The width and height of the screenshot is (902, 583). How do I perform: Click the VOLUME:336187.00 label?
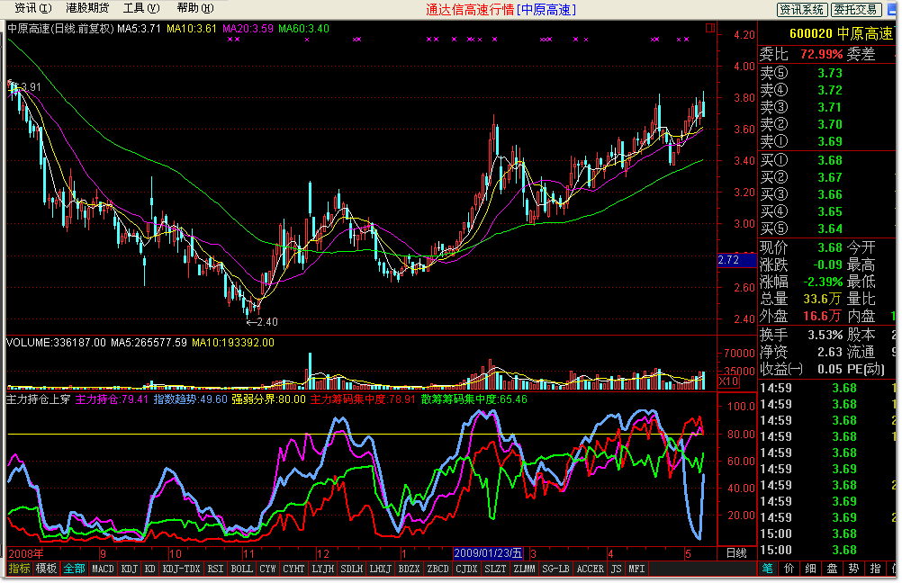(57, 343)
